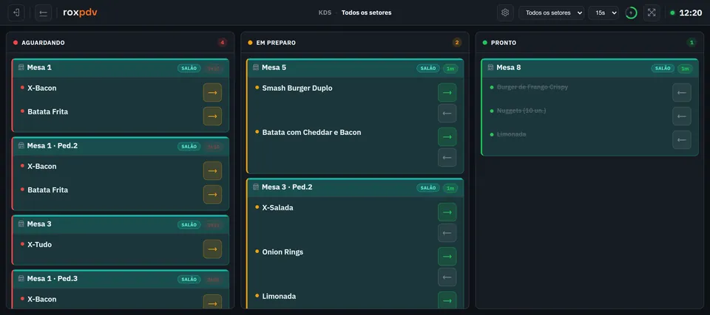This screenshot has height=315, width=710.
Task: Click the PRONTO column title
Action: click(x=504, y=43)
